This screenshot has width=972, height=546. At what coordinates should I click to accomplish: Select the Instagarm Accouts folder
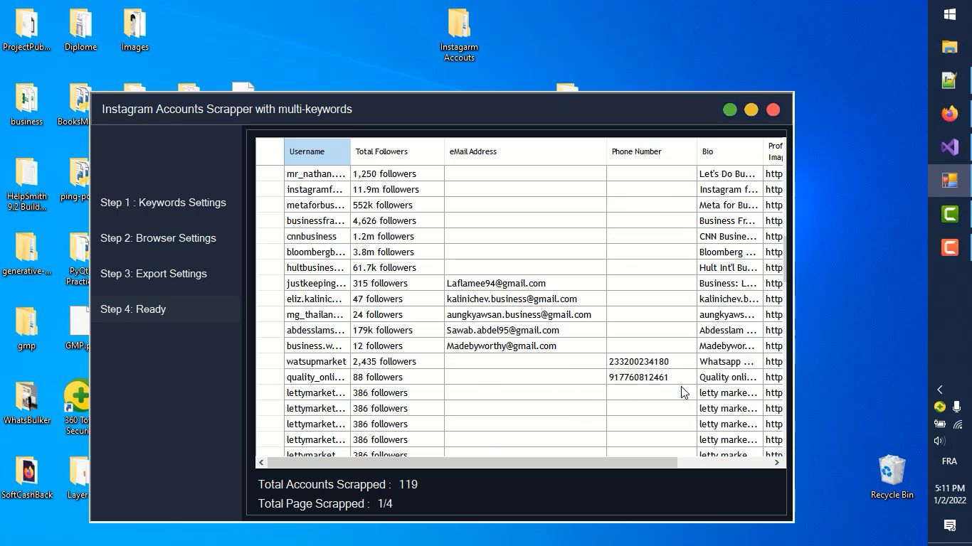pyautogui.click(x=459, y=34)
